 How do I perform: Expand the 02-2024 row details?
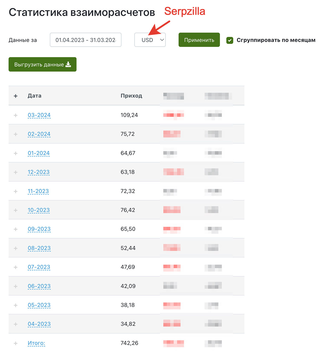tap(16, 134)
